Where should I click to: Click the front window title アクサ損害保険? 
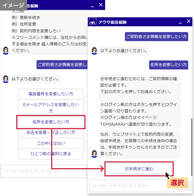[x=113, y=22]
